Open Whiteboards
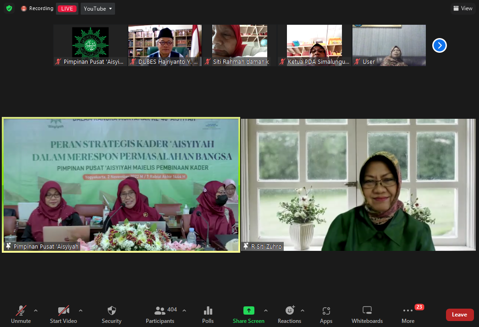The image size is (479, 327). point(367,315)
